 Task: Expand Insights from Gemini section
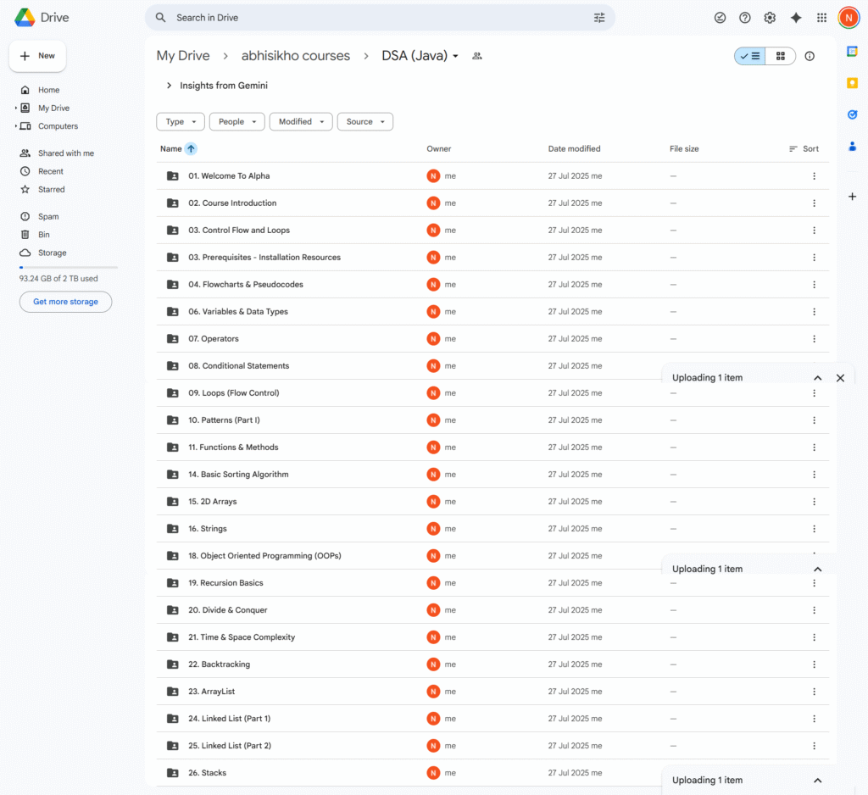tap(170, 86)
